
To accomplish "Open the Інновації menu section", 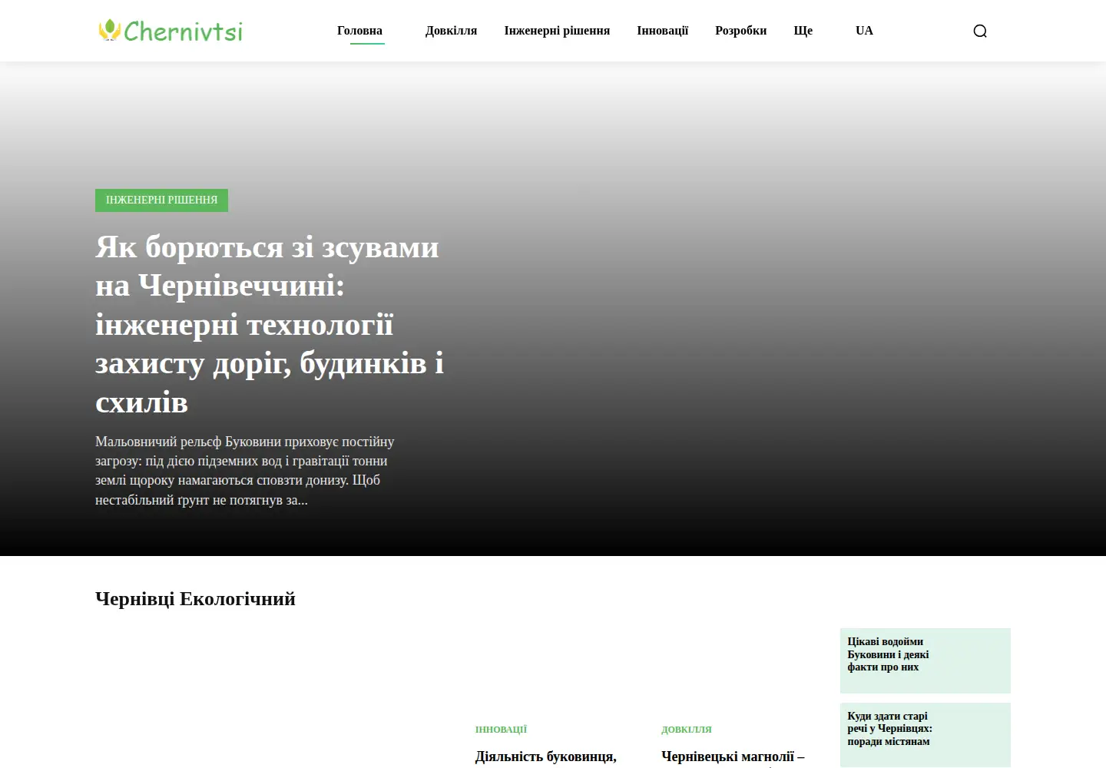I will (x=662, y=31).
